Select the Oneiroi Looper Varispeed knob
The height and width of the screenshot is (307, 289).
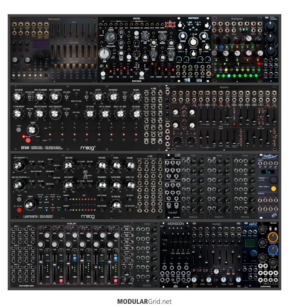(111, 37)
